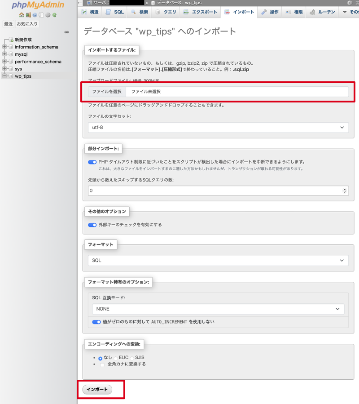Click database icon next to mysql

(x=11, y=54)
